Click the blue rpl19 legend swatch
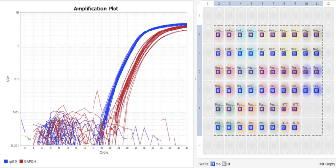Image resolution: width=336 pixels, height=168 pixels. coord(6,161)
